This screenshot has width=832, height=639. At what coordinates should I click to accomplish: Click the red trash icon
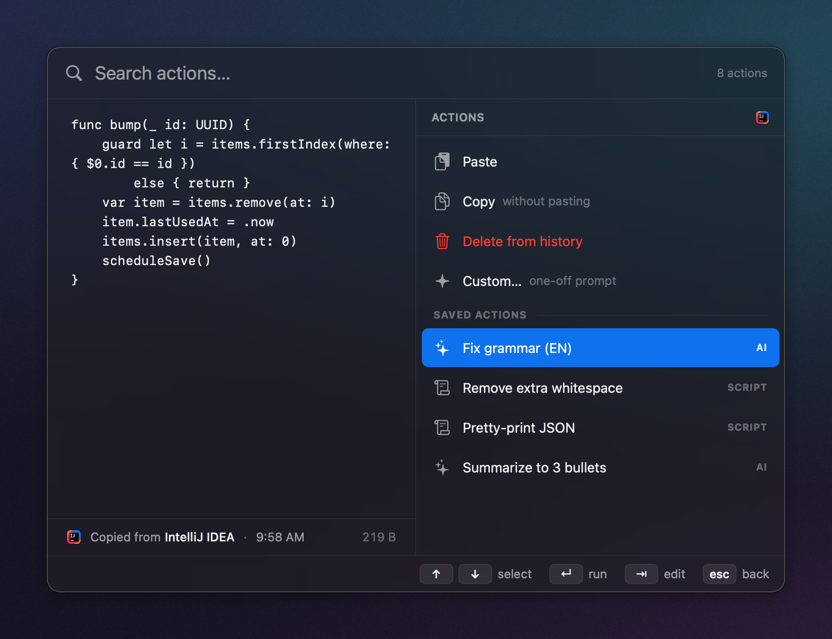[x=442, y=241]
